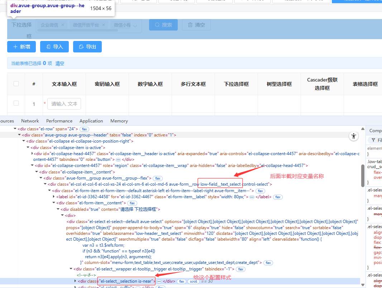The image size is (382, 288).
Task: Expand collapsed ellipsis in el-select__selection node
Action: pyautogui.click(x=159, y=281)
